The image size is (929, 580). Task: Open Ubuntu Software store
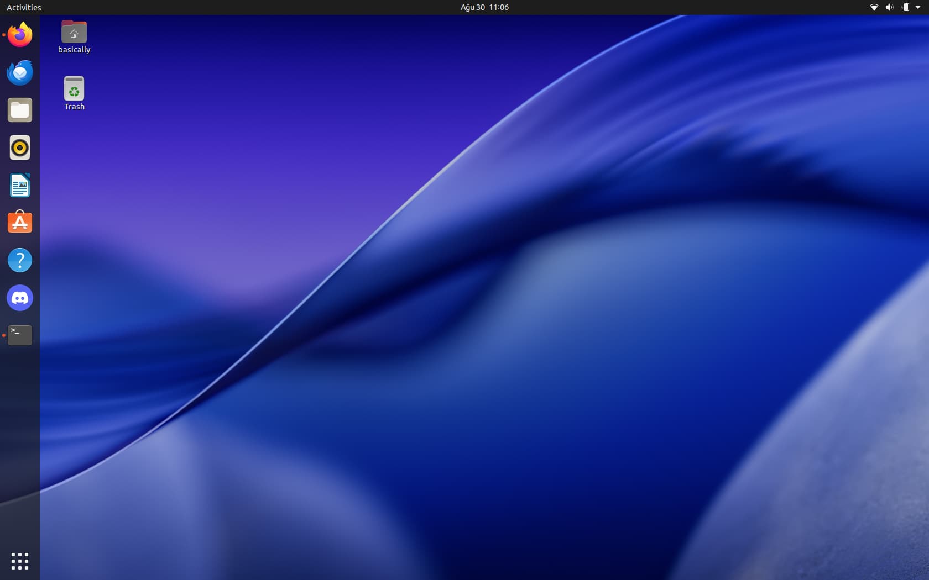20,223
